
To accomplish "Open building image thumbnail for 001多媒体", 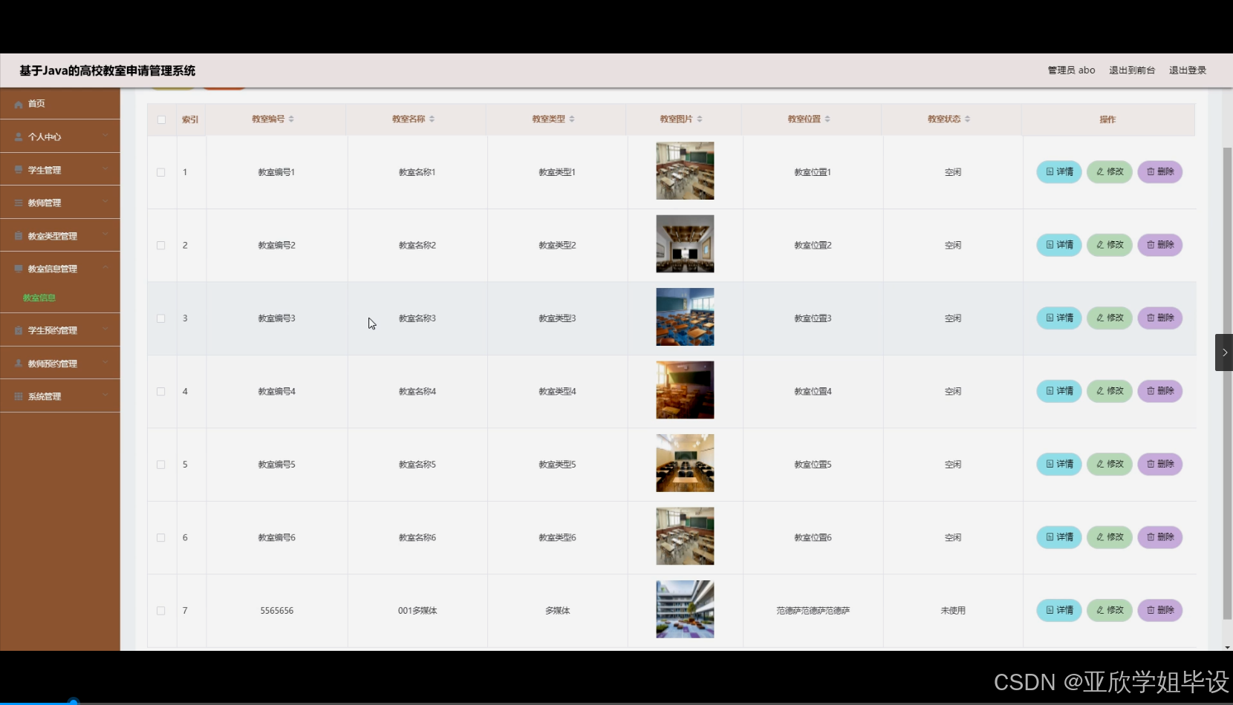I will (685, 609).
